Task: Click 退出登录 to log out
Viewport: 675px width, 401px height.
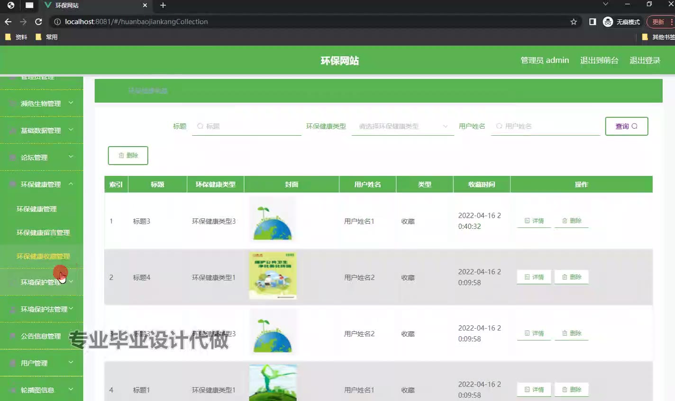Action: 645,60
